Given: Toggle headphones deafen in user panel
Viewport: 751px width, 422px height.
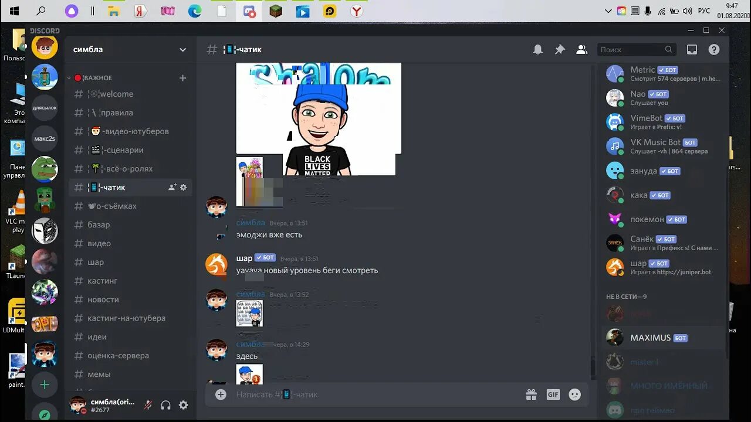Looking at the screenshot, I should [166, 405].
